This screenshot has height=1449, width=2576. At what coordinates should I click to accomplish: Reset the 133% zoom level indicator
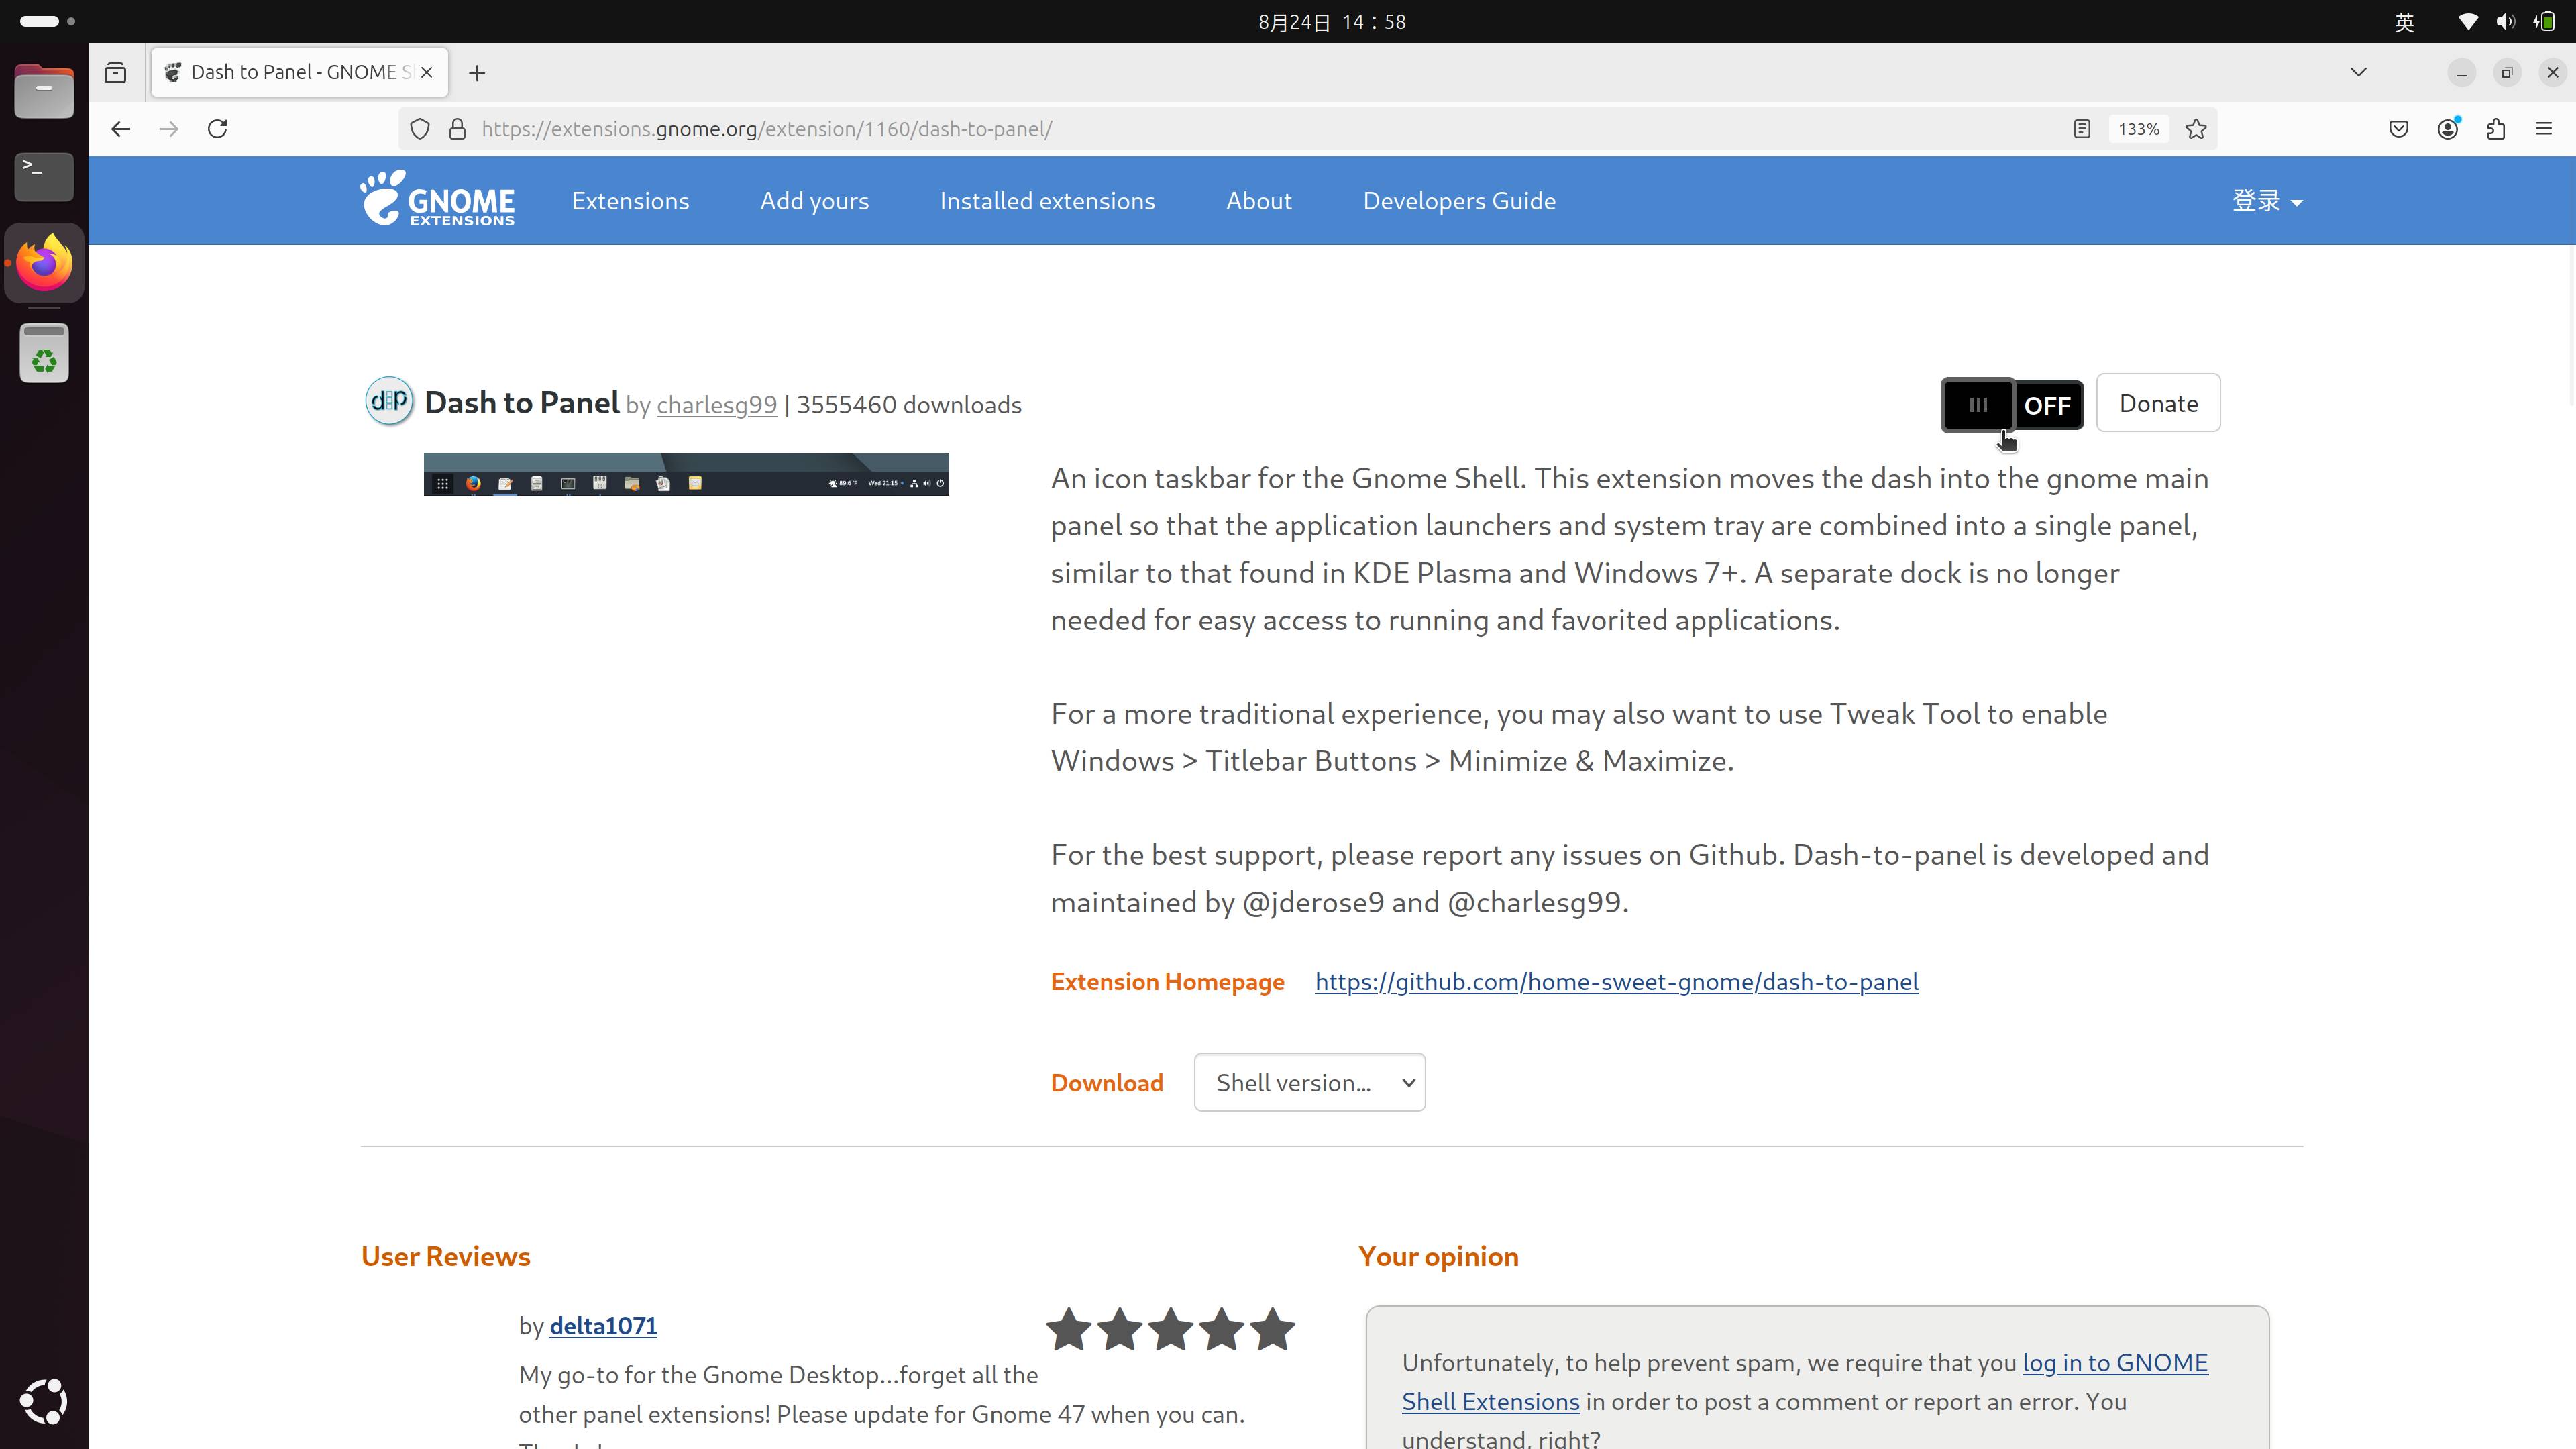pos(2138,129)
